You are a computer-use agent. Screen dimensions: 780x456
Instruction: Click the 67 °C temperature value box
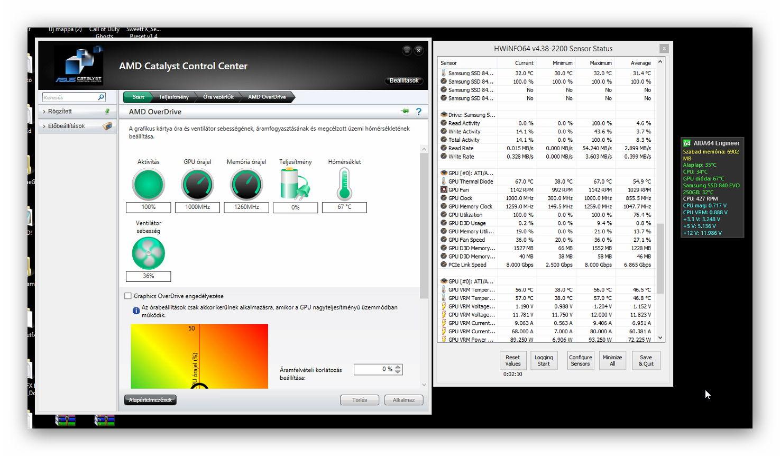[x=344, y=207]
